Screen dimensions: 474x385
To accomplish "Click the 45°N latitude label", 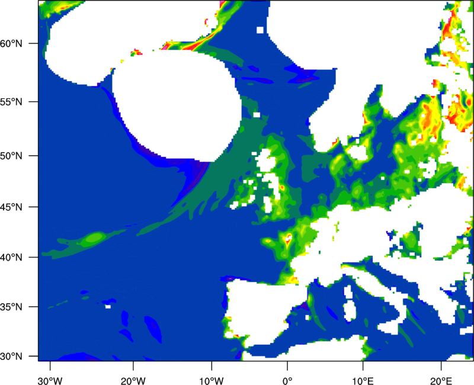I will pyautogui.click(x=11, y=207).
